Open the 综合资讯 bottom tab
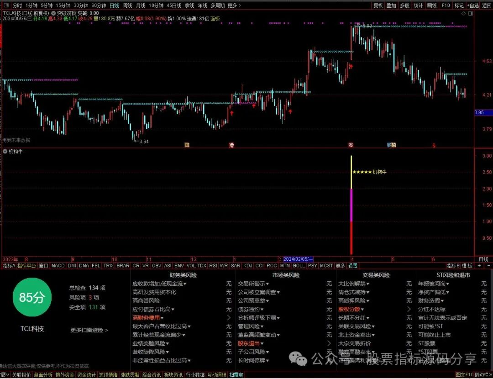Image resolution: width=493 pixels, height=379 pixels. pyautogui.click(x=152, y=375)
